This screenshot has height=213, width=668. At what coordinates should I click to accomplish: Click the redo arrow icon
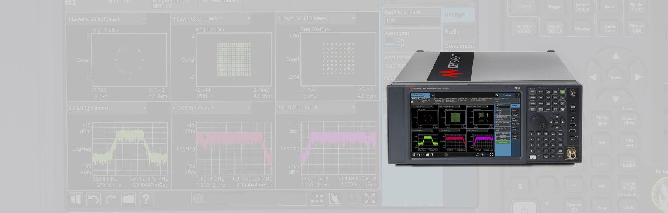[111, 199]
